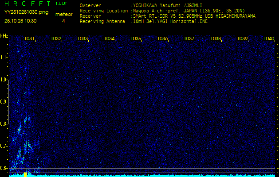Click the 0.8 frequency axis label

pos(4,124)
